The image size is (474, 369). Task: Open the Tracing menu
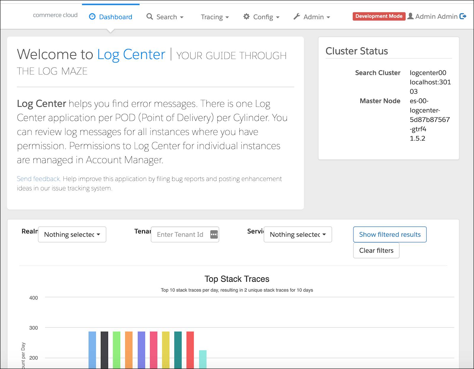(x=215, y=17)
